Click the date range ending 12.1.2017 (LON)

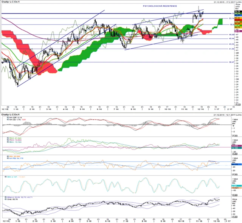coord(228,115)
